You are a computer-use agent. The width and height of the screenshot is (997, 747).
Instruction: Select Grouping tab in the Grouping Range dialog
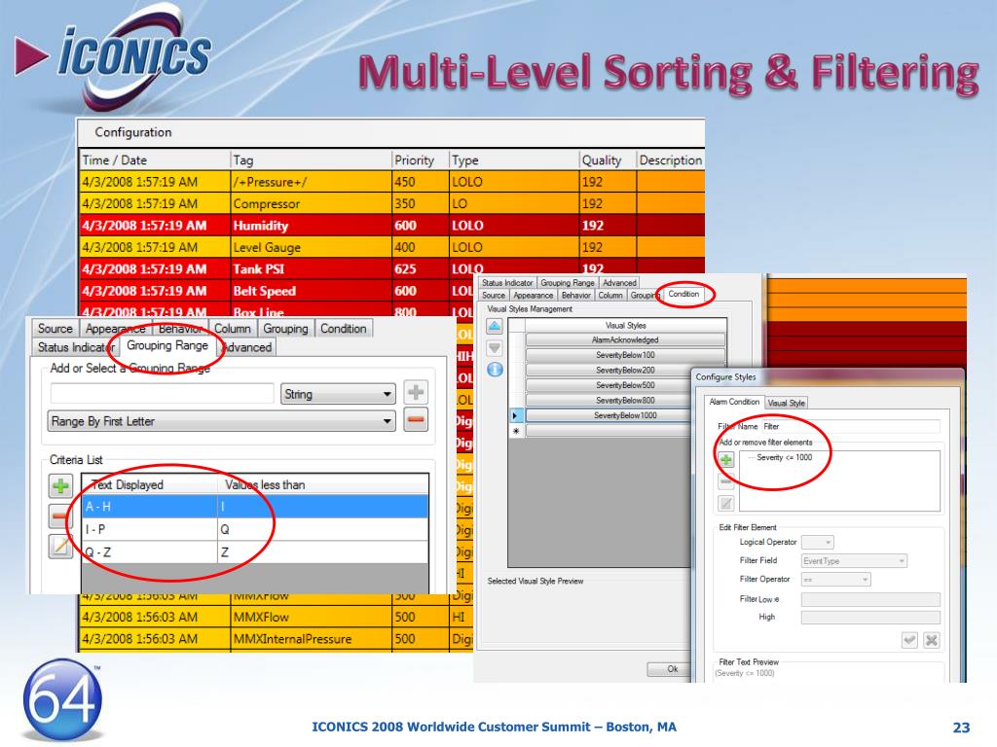pyautogui.click(x=285, y=329)
